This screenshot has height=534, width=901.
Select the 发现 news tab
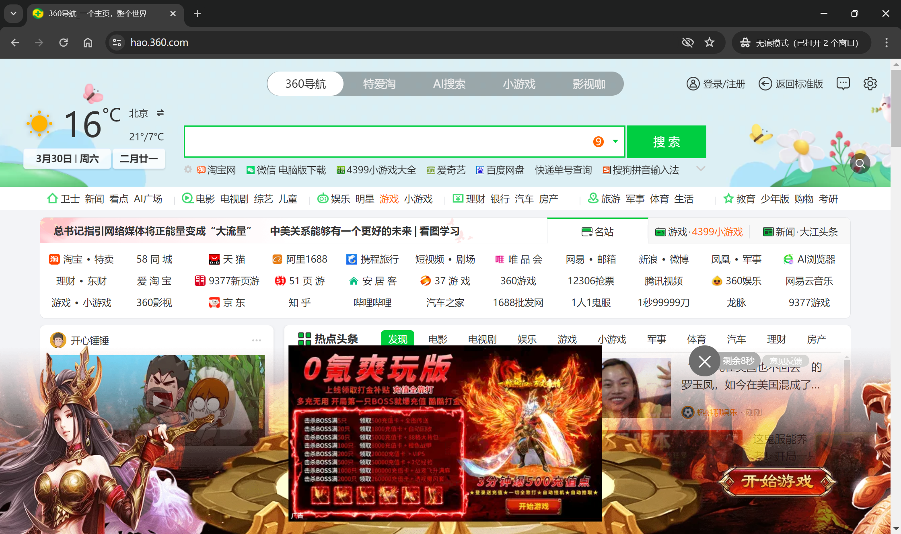click(x=397, y=339)
